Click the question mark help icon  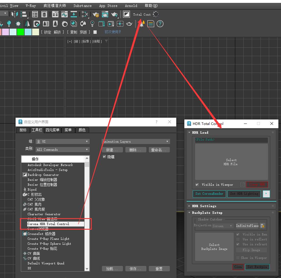[160, 24]
